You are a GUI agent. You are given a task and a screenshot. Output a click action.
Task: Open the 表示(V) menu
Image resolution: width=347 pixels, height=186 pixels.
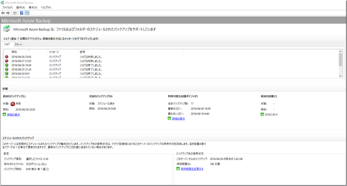(33, 7)
